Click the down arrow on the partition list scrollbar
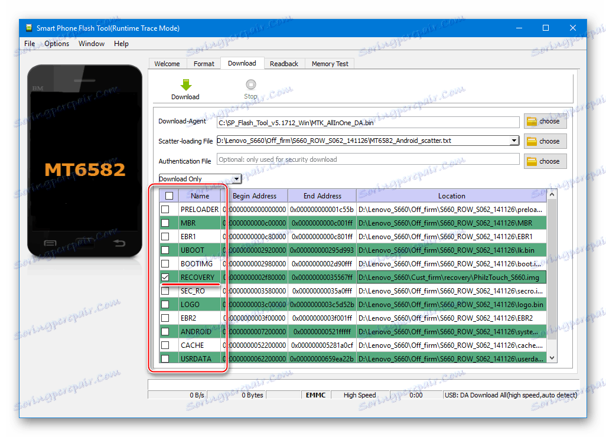 click(551, 357)
